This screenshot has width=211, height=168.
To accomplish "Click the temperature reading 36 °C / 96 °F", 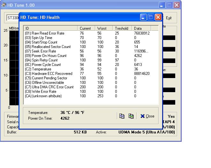I will [x=72, y=113].
